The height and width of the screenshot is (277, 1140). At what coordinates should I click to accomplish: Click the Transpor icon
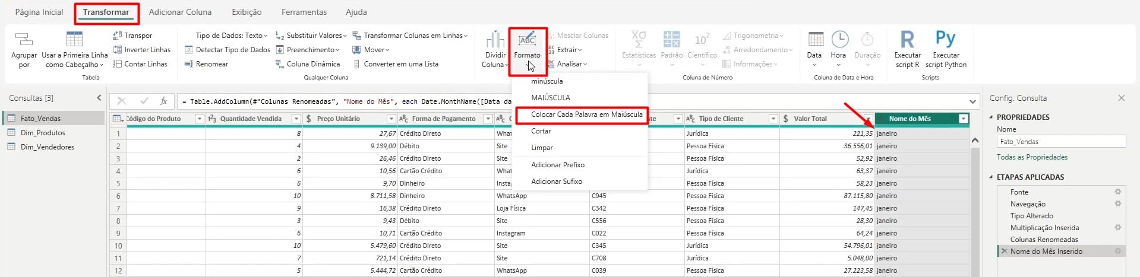point(117,36)
